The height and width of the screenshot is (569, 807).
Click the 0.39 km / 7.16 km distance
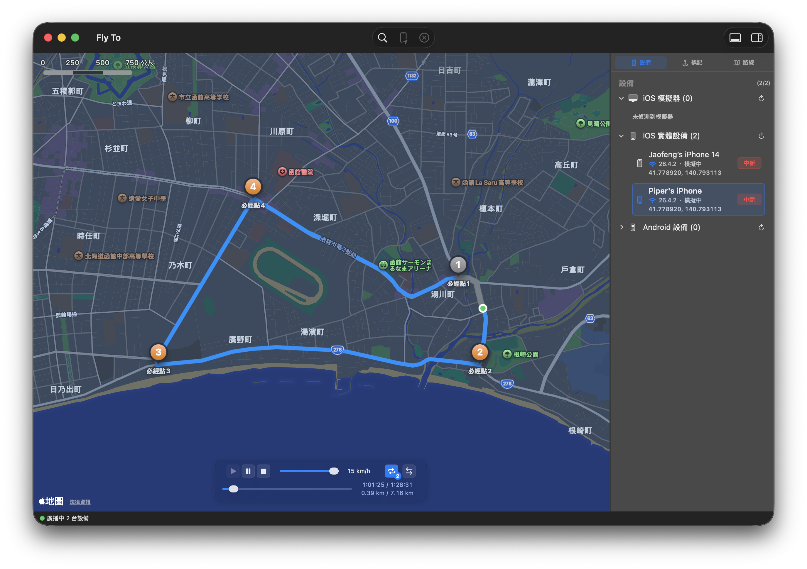pyautogui.click(x=387, y=493)
